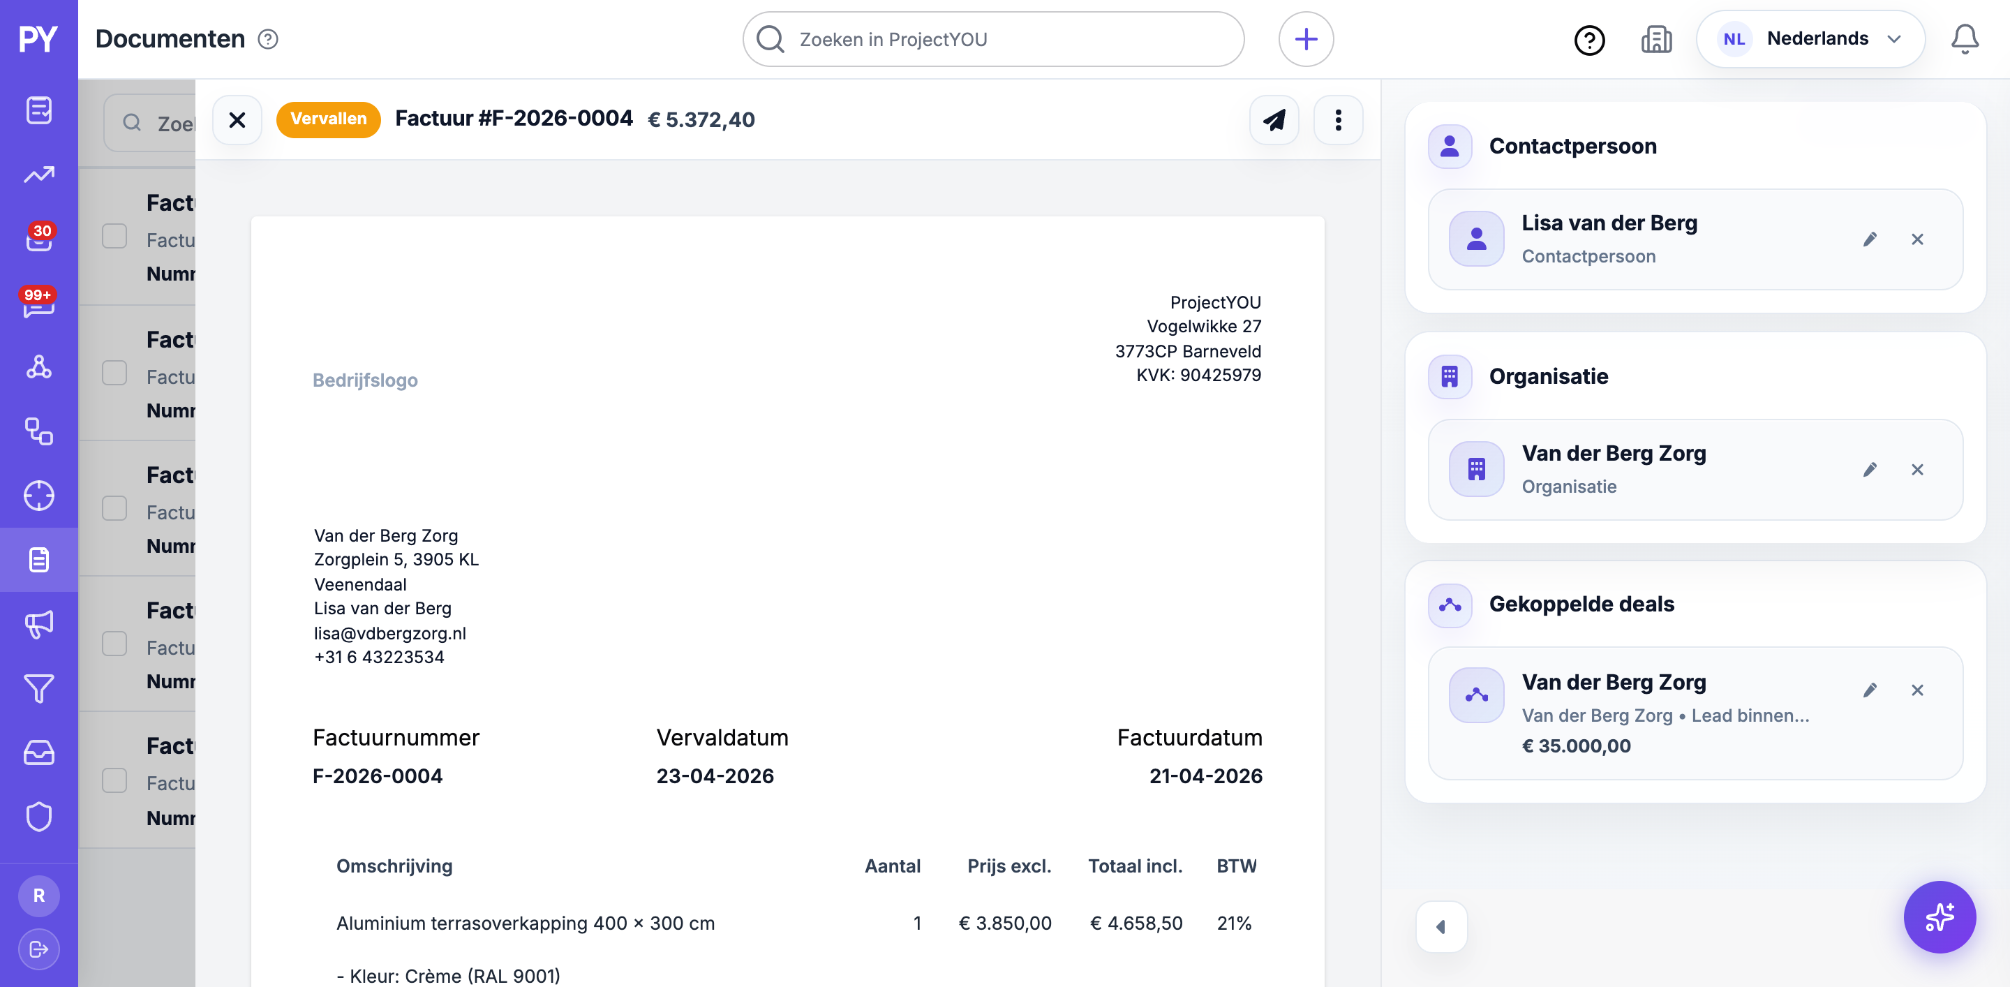
Task: Tick the second invoice checkbox in list
Action: click(114, 373)
